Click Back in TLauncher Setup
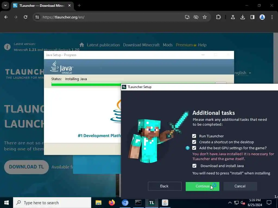278x208 pixels. point(165,186)
